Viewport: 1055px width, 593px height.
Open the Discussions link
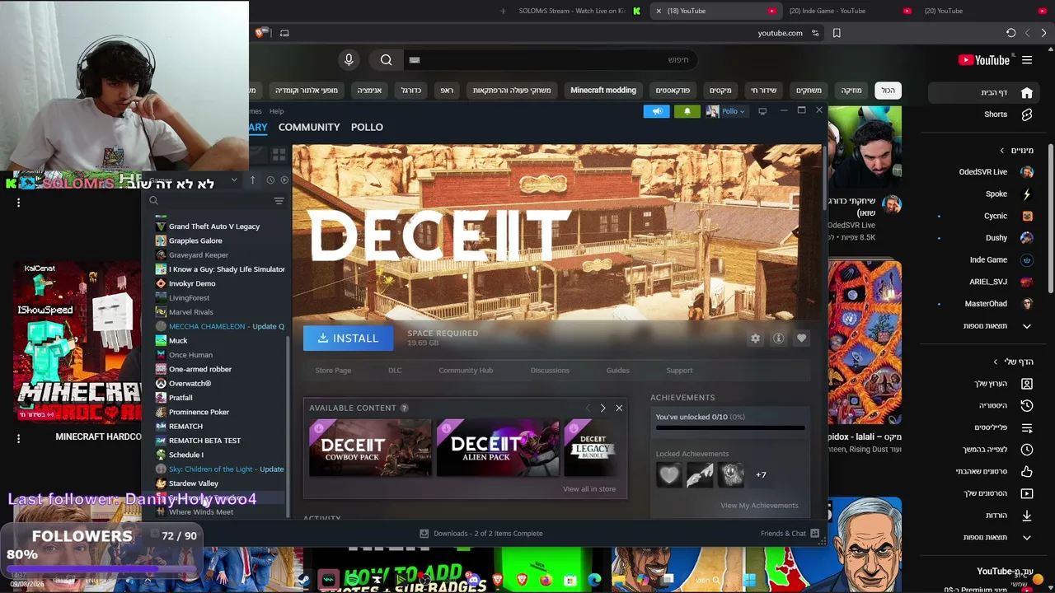550,371
